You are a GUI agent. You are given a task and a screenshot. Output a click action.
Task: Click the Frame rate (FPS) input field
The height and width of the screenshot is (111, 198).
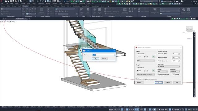pos(175,54)
